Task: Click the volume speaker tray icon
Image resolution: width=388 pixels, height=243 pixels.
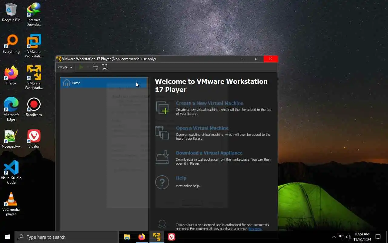Action: coord(349,237)
